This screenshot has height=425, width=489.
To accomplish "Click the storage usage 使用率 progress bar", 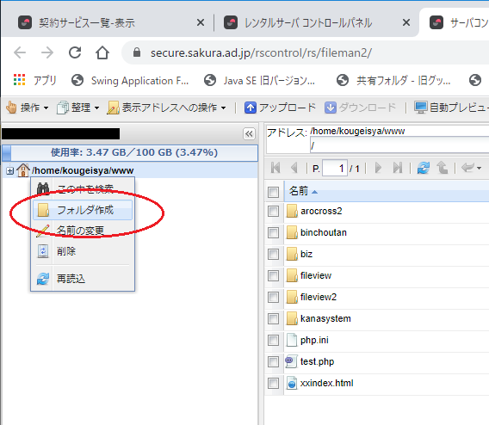I will point(130,152).
